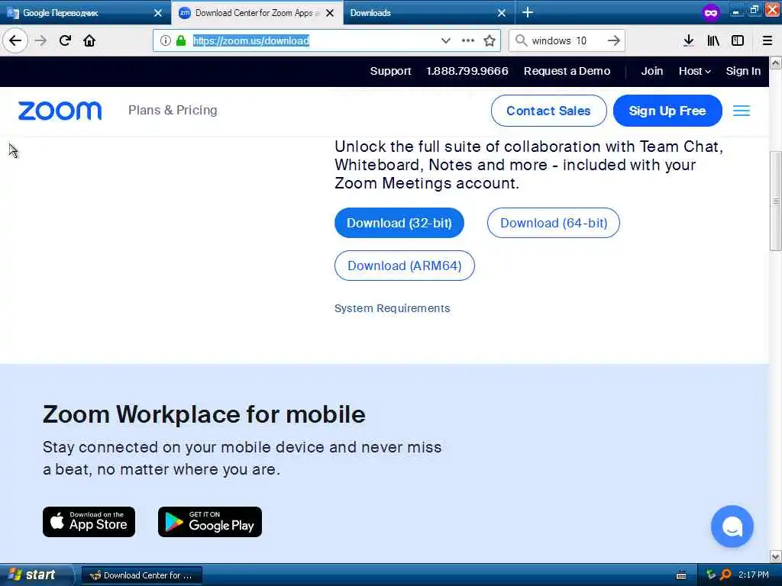
Task: Click Get it on Google Play badge
Action: 210,522
